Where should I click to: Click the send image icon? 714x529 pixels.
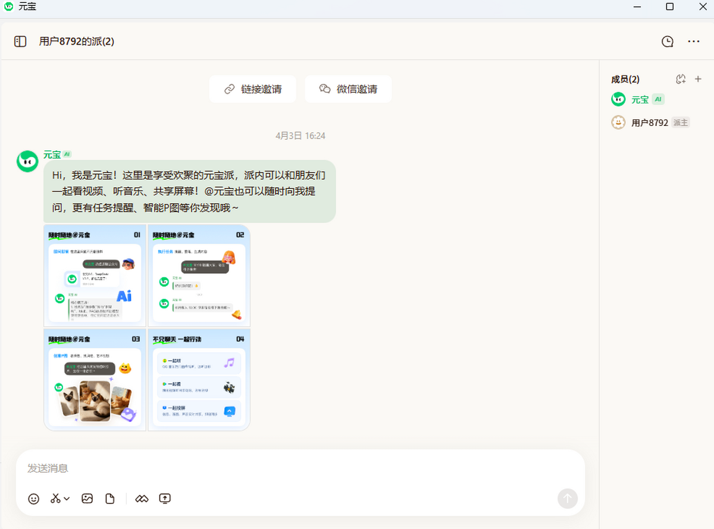87,499
